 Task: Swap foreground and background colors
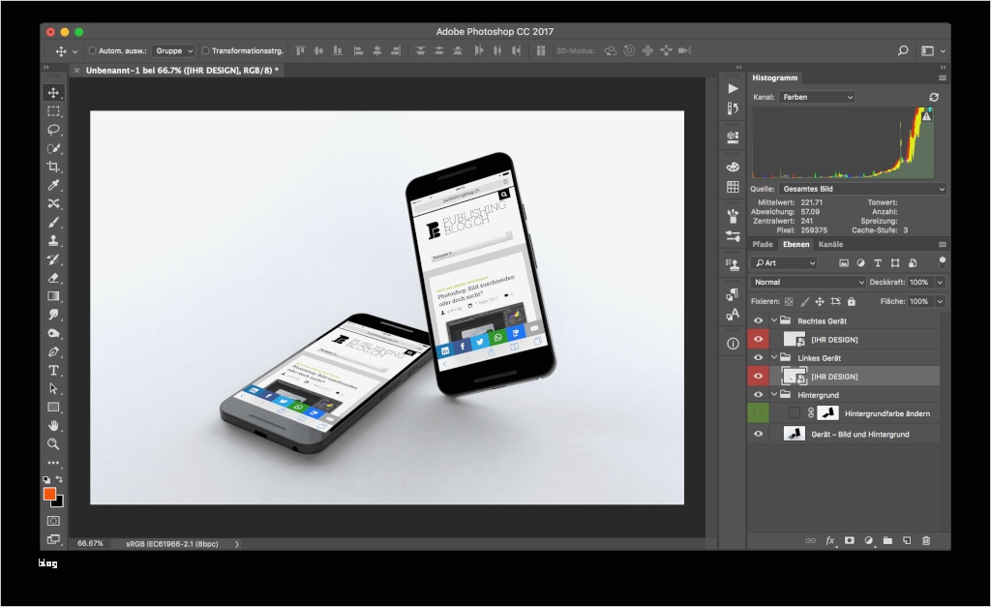pos(59,479)
